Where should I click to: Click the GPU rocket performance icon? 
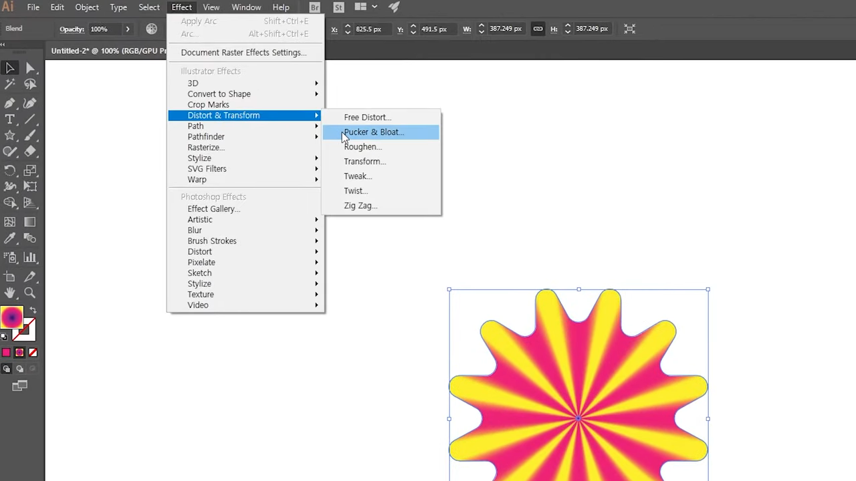coord(394,7)
